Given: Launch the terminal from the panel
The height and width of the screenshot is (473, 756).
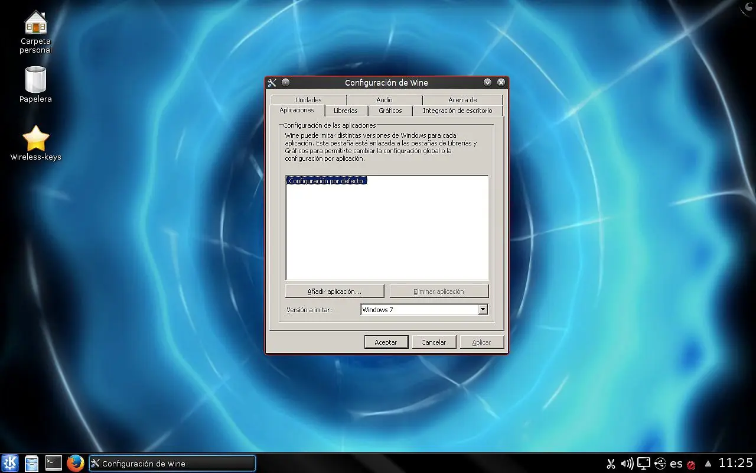Looking at the screenshot, I should tap(54, 463).
